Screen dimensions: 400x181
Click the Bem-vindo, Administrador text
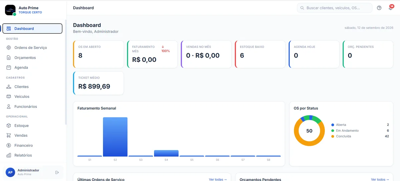tap(96, 32)
